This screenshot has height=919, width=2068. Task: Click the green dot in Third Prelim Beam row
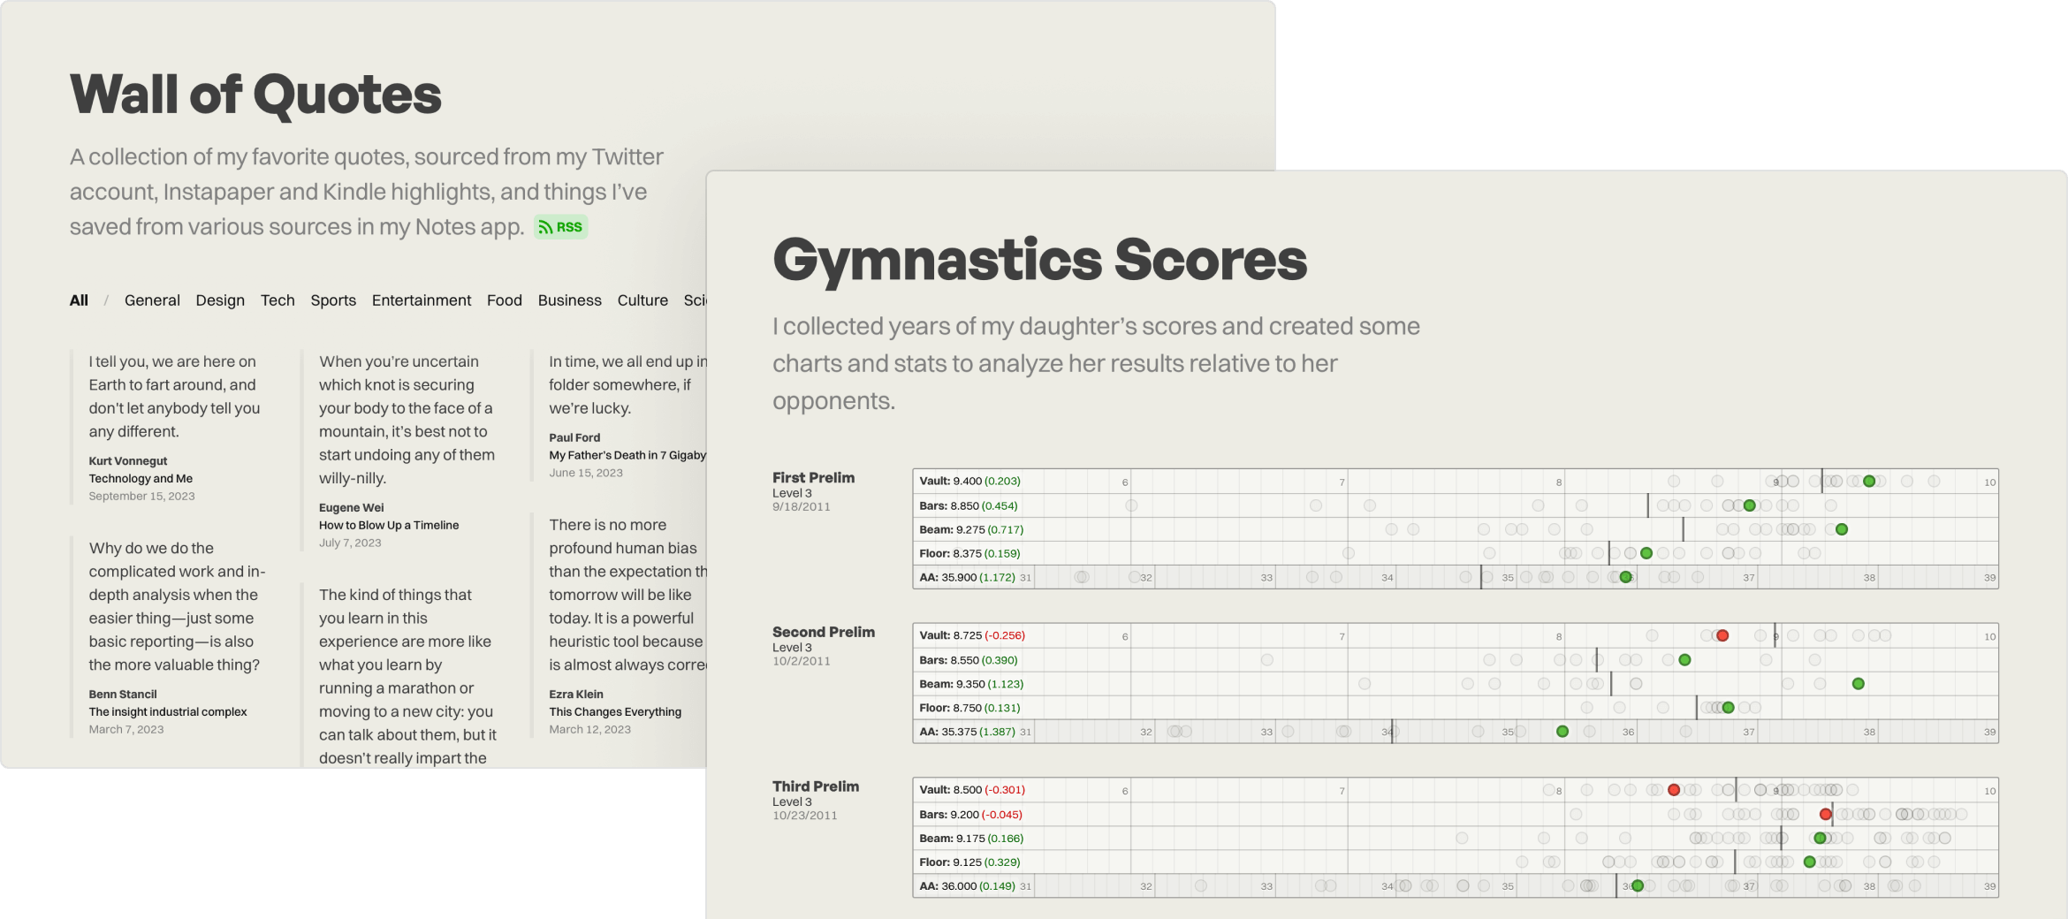click(x=1820, y=838)
